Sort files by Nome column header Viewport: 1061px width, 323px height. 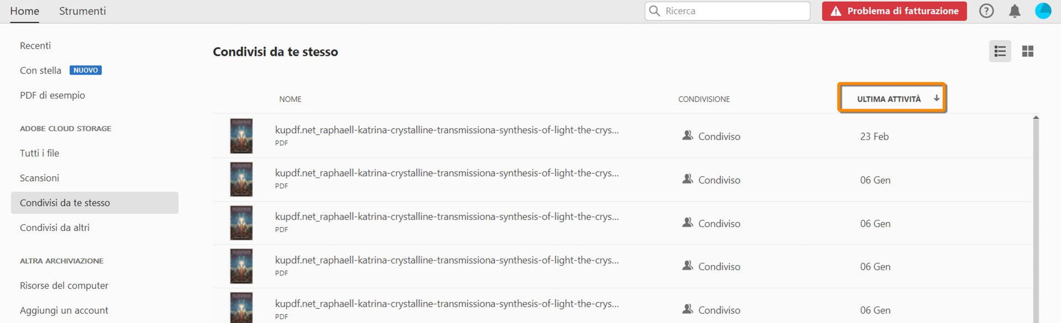(x=290, y=99)
